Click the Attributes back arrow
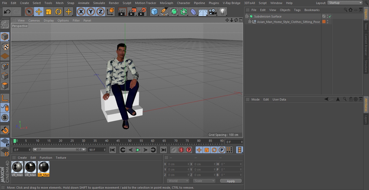The height and width of the screenshot is (190, 369). tap(327, 99)
